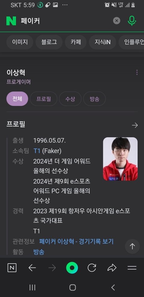Clear the search text with X icon

[x=117, y=21]
